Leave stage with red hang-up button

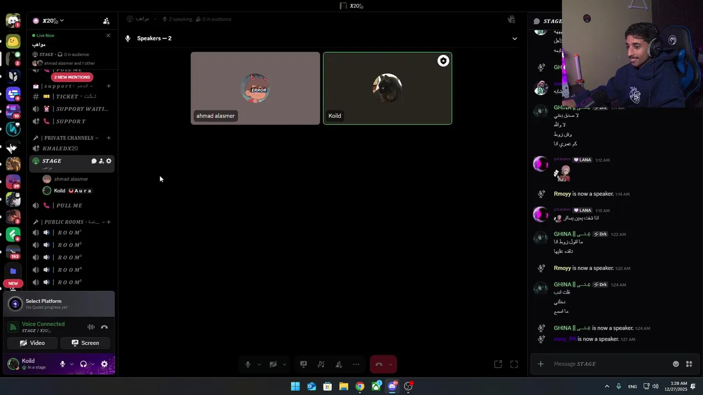coord(379,364)
